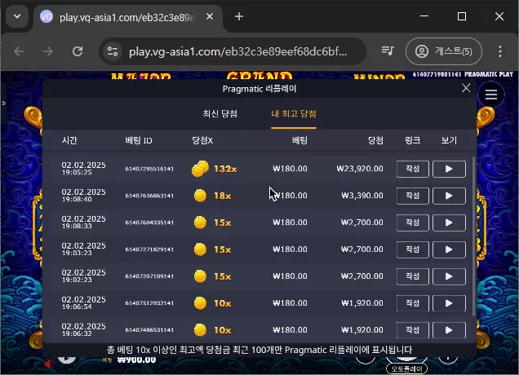
Task: Select the 내 최고 당첨 tab
Action: 294,114
